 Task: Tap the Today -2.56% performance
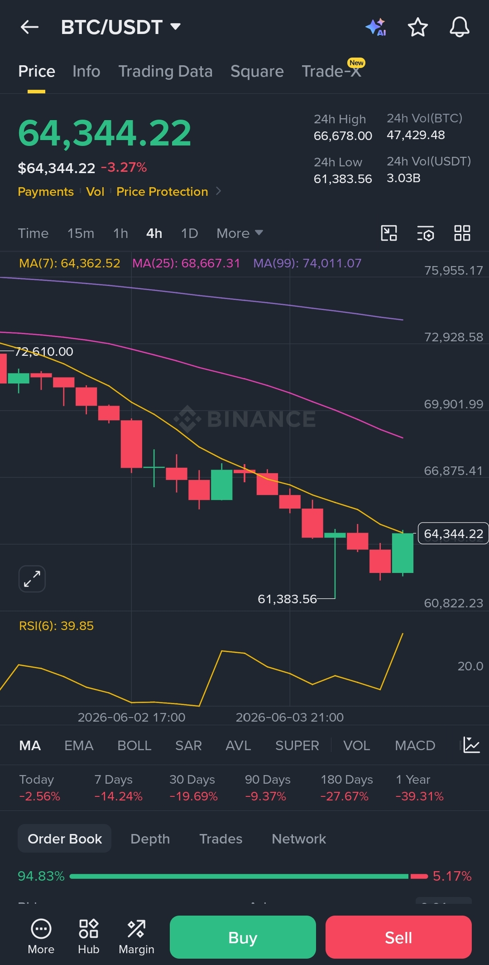tap(39, 788)
